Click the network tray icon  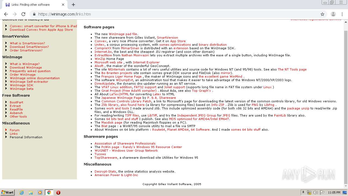click(309, 192)
